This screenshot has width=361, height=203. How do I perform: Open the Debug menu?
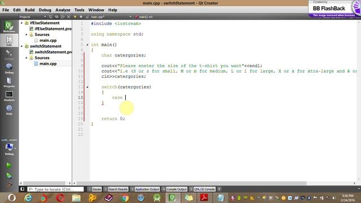[45, 10]
